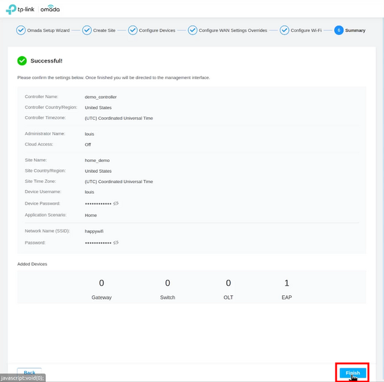Reveal the Wi-Fi Password with eye icon
Image resolution: width=384 pixels, height=382 pixels.
[x=116, y=242]
